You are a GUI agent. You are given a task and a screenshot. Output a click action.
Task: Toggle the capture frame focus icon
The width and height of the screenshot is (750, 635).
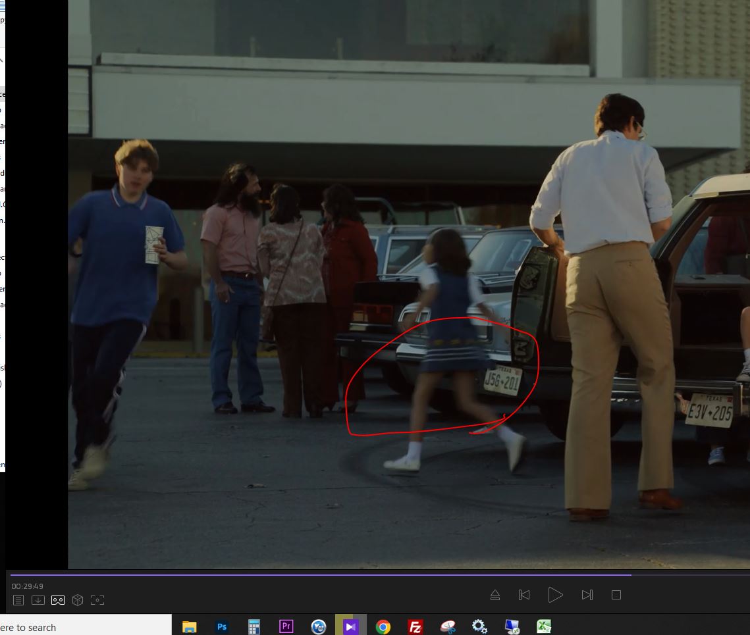[x=97, y=600]
